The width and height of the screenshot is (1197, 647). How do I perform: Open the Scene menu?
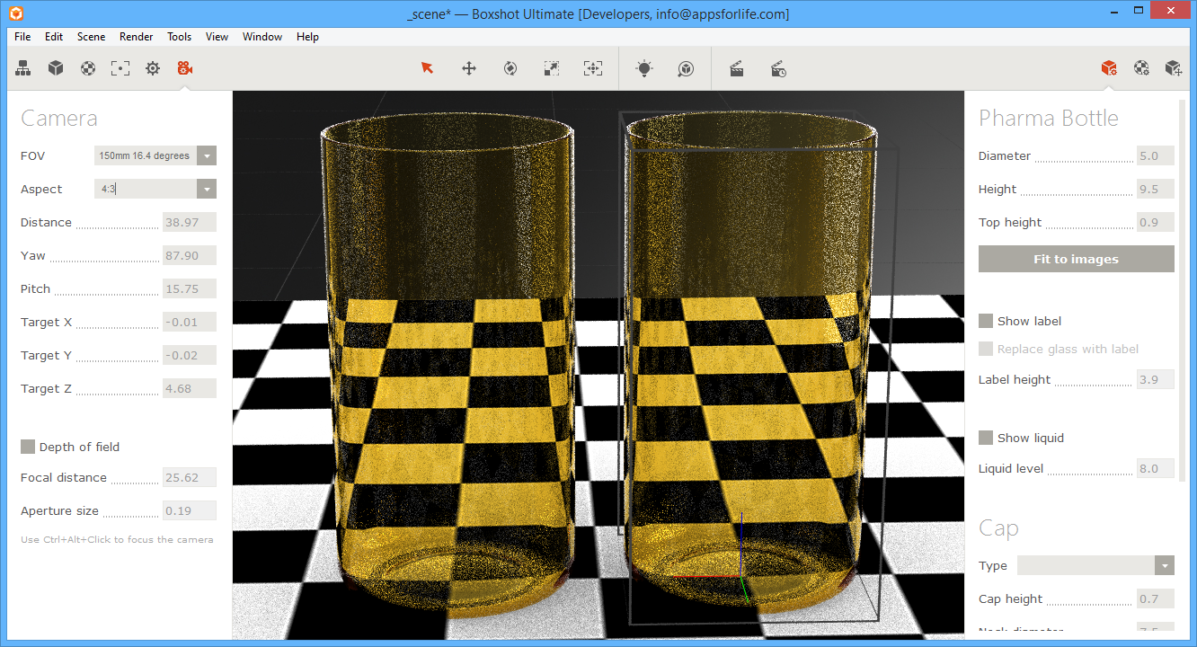click(91, 37)
